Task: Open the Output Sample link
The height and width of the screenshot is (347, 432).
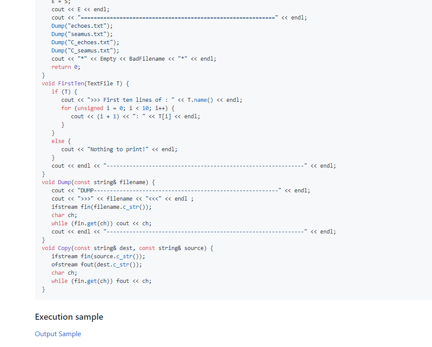Action: pyautogui.click(x=58, y=334)
